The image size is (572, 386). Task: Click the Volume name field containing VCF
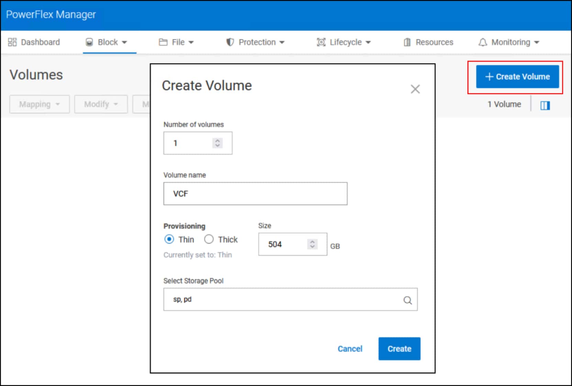pos(255,194)
